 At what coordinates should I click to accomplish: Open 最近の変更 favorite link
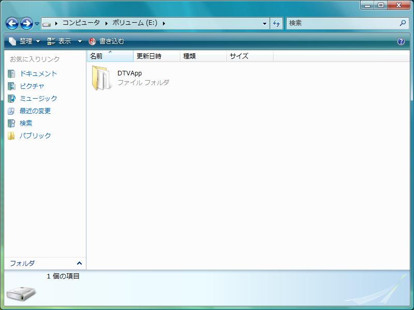point(35,111)
